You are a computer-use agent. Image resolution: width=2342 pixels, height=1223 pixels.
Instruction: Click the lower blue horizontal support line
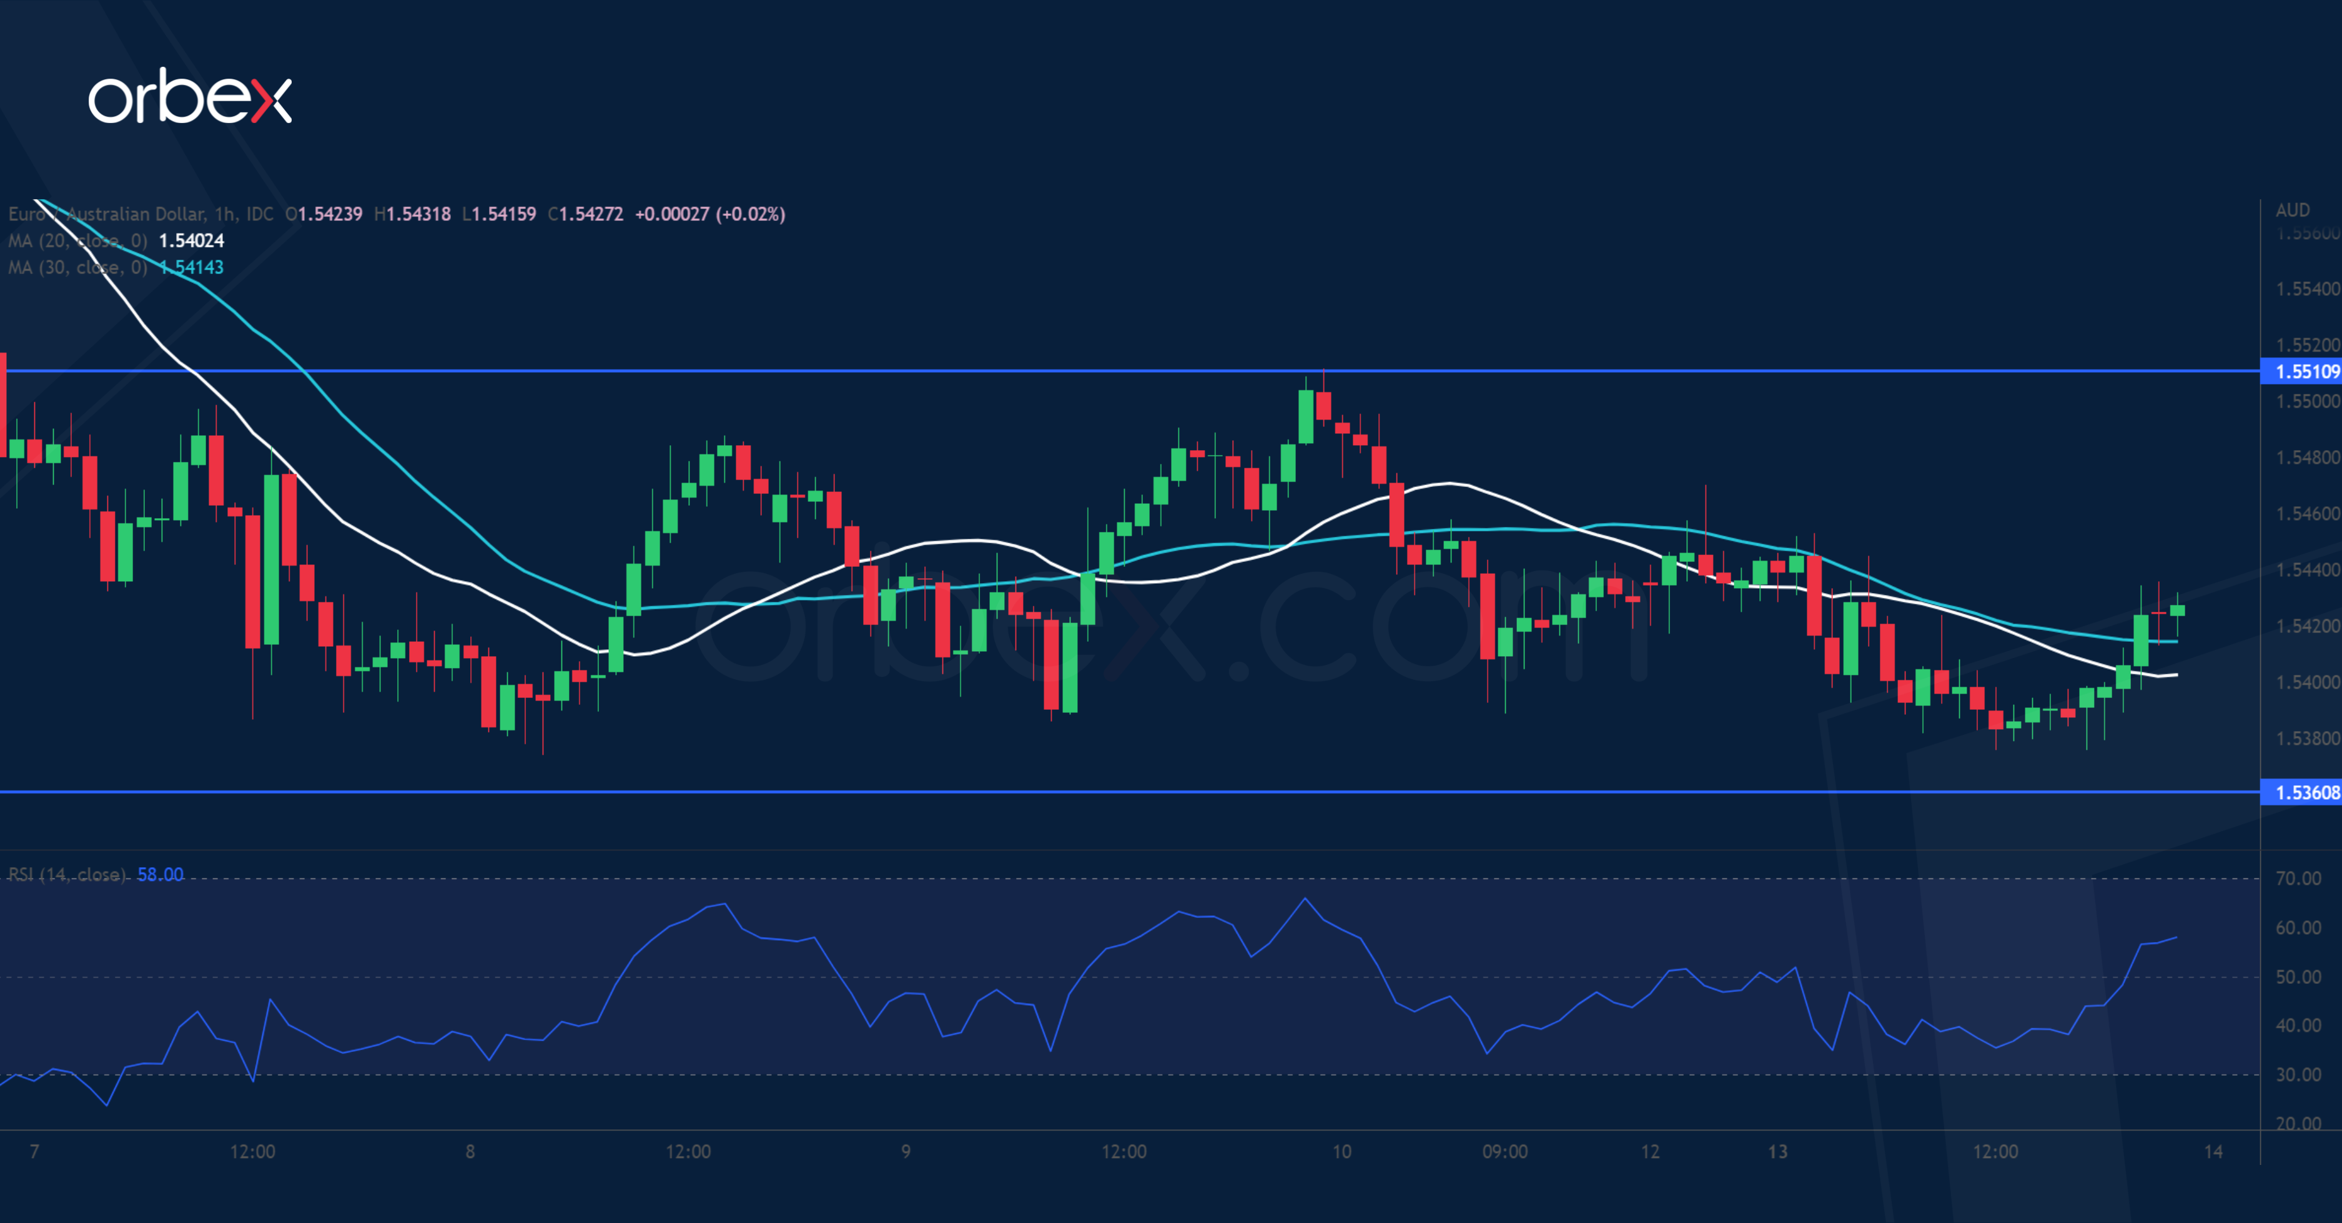pyautogui.click(x=909, y=792)
